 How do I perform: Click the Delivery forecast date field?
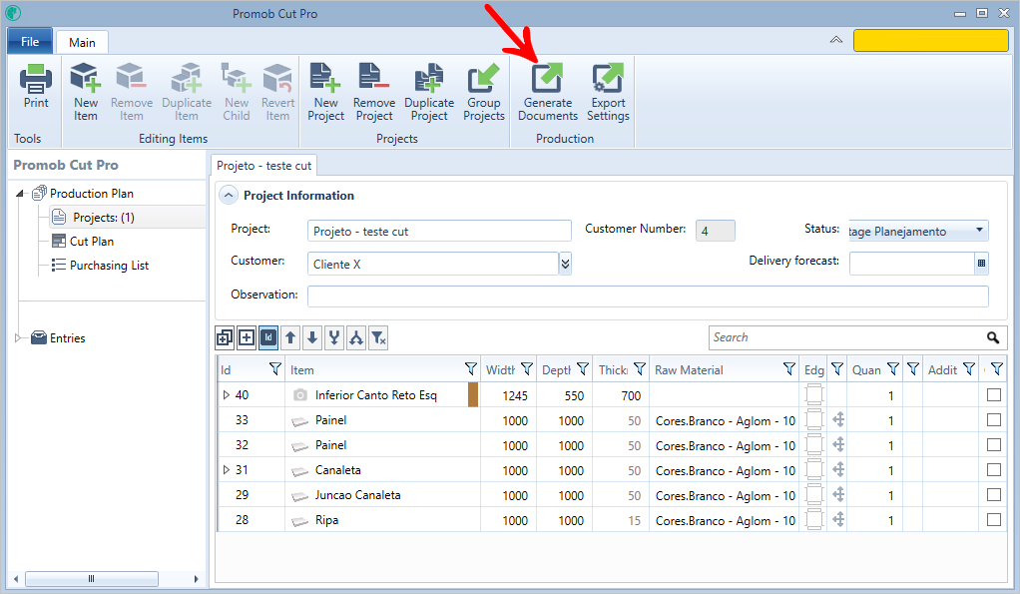tap(911, 264)
